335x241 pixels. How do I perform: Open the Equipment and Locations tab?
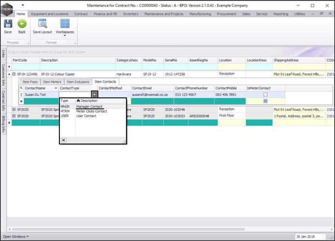click(50, 14)
